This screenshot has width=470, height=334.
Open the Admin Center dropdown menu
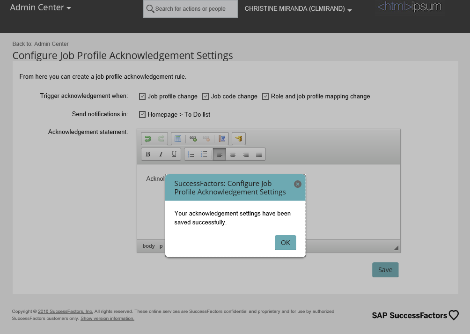point(40,7)
